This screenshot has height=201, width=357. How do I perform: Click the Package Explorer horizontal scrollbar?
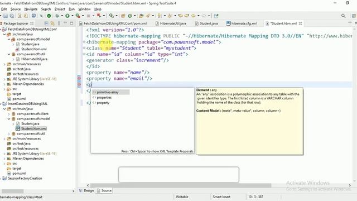coord(13,191)
